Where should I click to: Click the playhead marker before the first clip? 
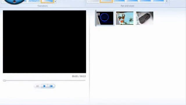[x=96, y=18]
